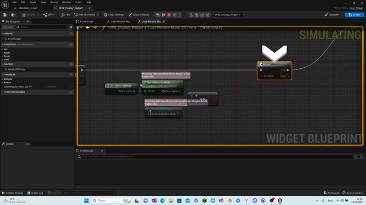Click the Step Out debug icon
Image resolution: width=366 pixels, height=205 pixels.
point(208,15)
